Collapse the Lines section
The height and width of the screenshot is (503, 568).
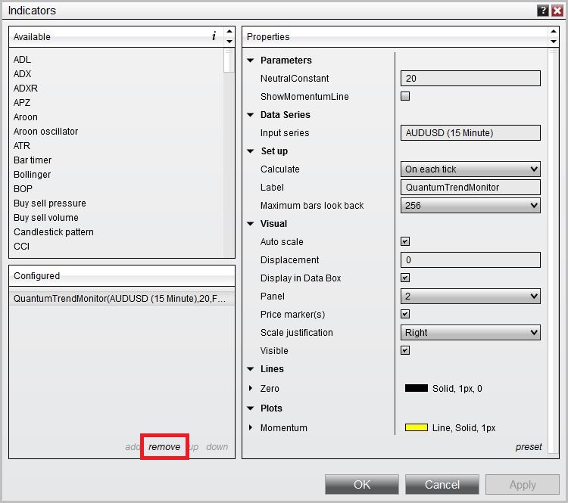click(x=251, y=369)
